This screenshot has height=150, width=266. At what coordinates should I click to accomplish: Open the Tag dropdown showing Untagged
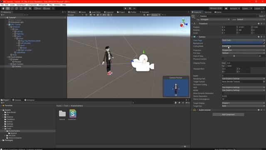215,20
